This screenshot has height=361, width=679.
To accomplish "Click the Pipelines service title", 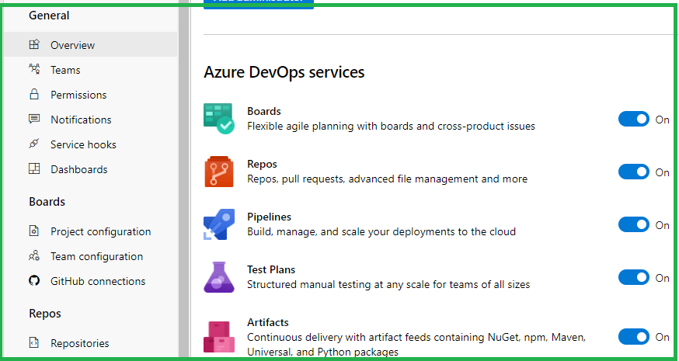I will (269, 217).
